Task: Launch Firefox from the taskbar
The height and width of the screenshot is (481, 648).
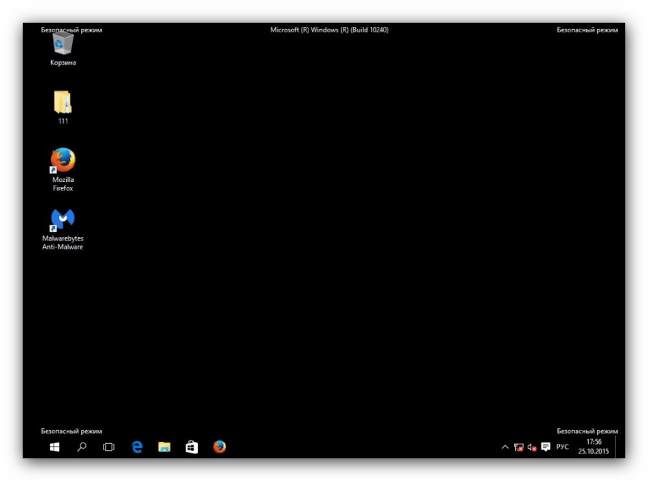Action: pos(219,447)
